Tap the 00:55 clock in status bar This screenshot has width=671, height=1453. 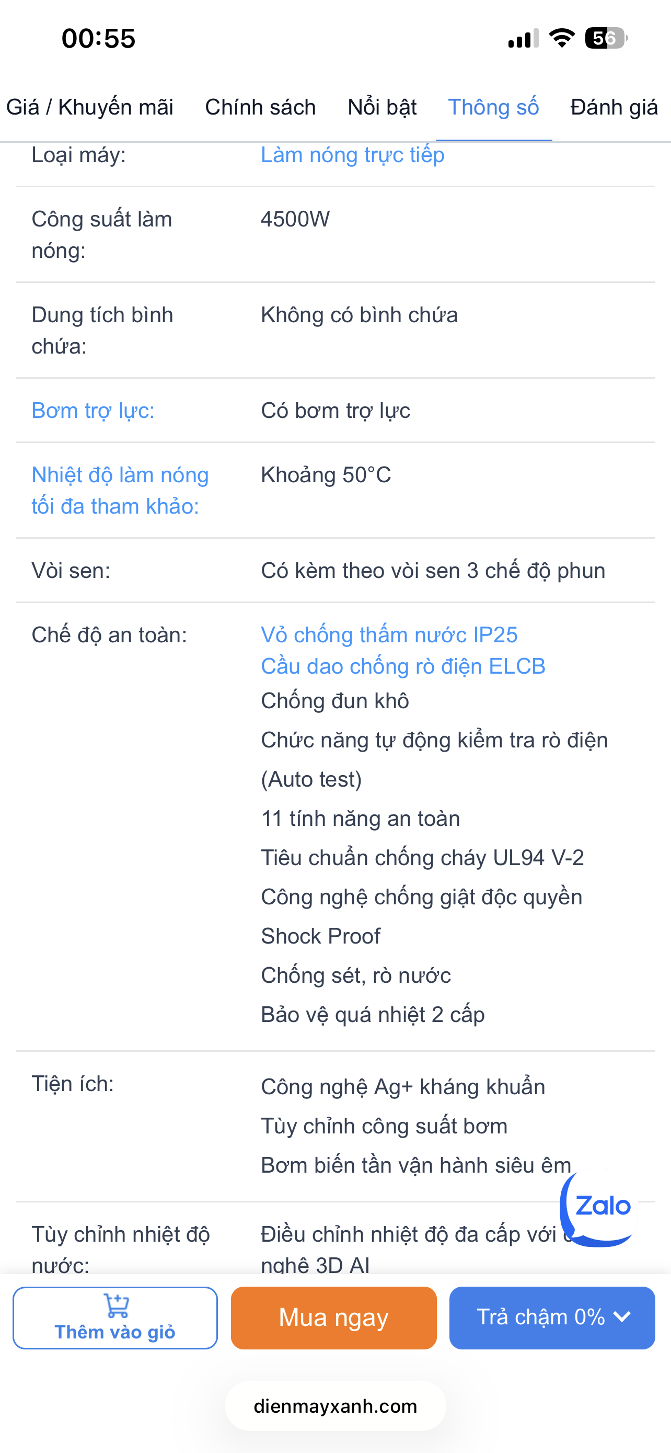99,38
